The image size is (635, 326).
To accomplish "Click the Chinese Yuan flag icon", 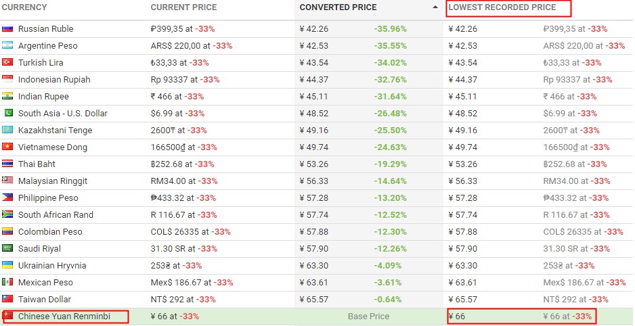I will [x=8, y=316].
